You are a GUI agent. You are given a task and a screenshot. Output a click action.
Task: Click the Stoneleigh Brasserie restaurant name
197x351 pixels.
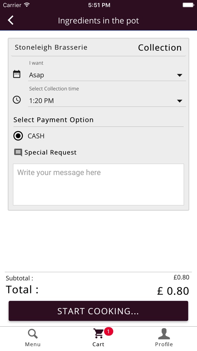pyautogui.click(x=51, y=48)
